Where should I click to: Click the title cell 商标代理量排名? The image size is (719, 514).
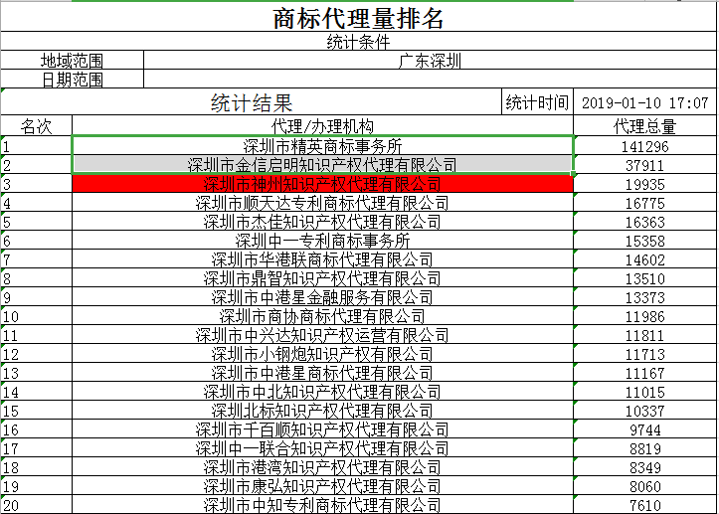pos(358,18)
